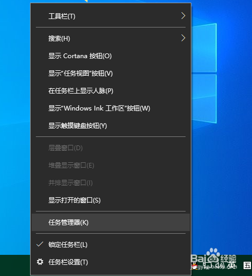Switch the 英 input language indicator
This screenshot has width=252, height=276.
click(x=231, y=265)
